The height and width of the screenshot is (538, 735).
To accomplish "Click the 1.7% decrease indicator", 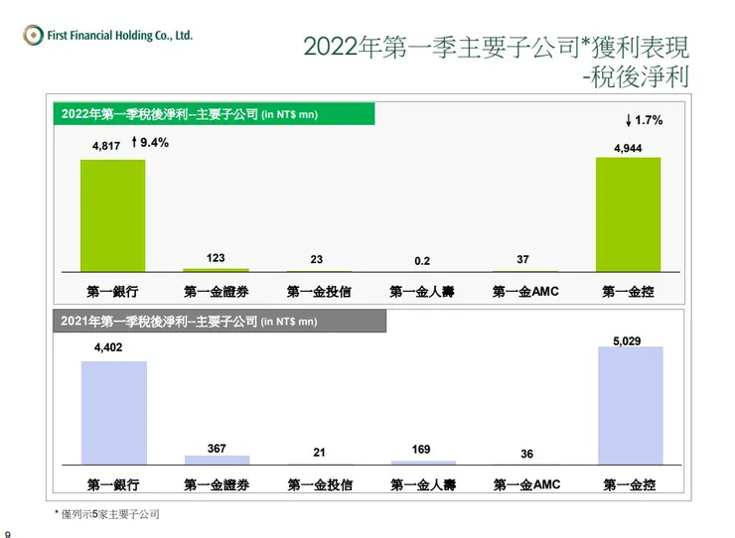I will pos(644,120).
